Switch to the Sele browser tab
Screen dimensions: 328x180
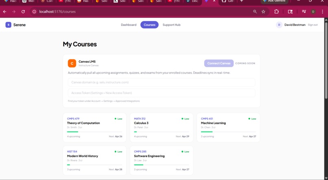tap(120, 1)
